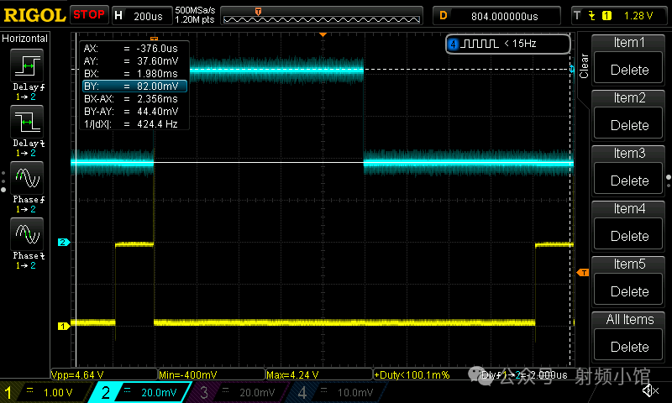Delete measurement Item3

coord(629,181)
